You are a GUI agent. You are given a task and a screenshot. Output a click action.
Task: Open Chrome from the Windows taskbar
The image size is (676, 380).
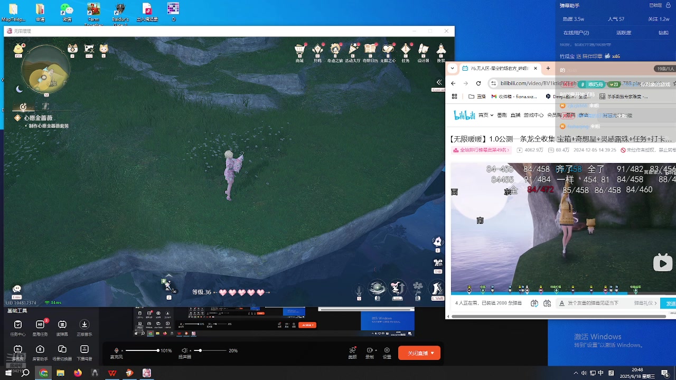(x=43, y=373)
